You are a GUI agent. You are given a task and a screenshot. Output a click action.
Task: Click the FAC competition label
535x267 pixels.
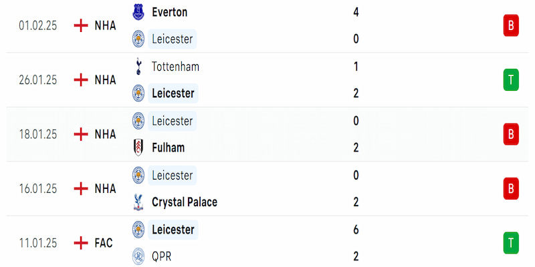pyautogui.click(x=104, y=243)
